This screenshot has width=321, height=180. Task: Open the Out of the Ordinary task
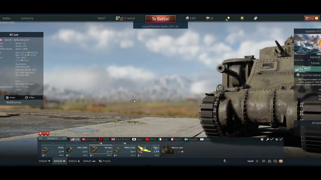click(x=309, y=75)
